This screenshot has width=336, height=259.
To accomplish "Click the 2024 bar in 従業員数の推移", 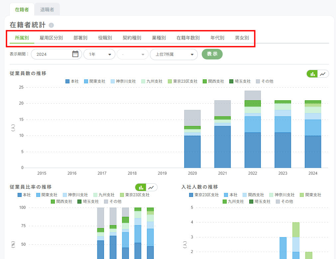I will point(313,134).
